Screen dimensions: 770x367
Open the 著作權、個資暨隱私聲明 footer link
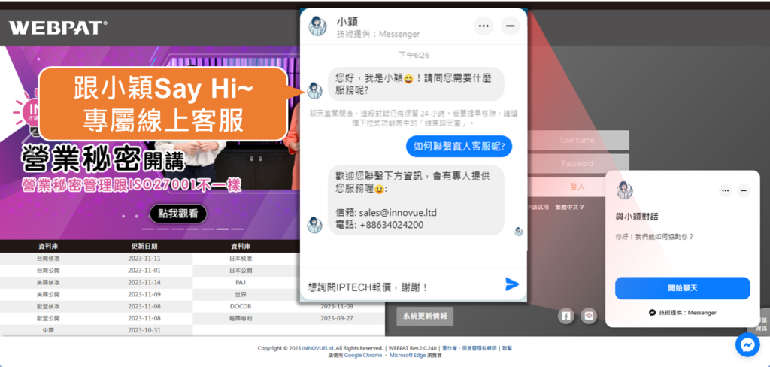coord(469,348)
